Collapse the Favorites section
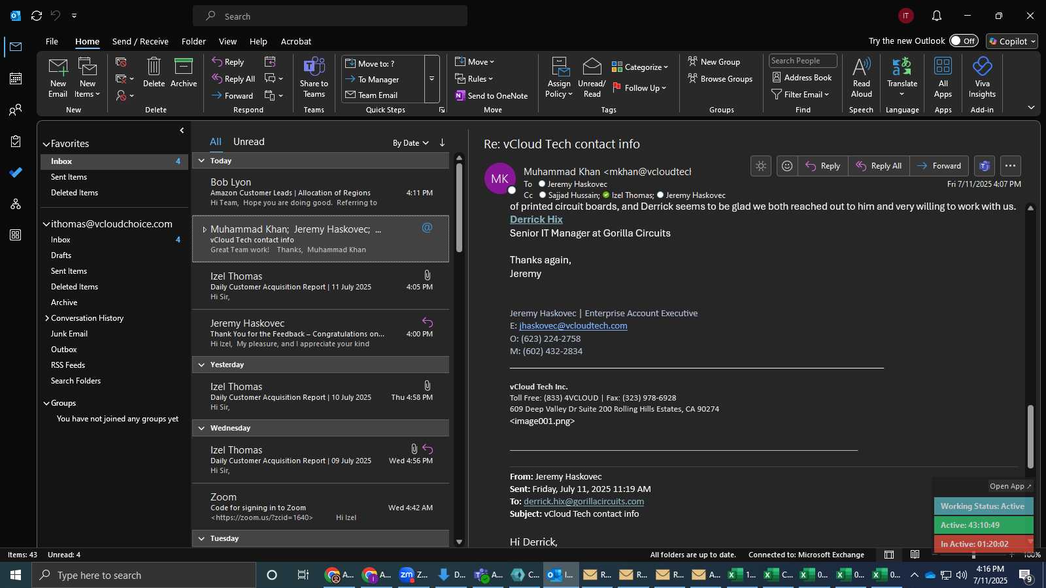This screenshot has width=1046, height=588. [46, 144]
